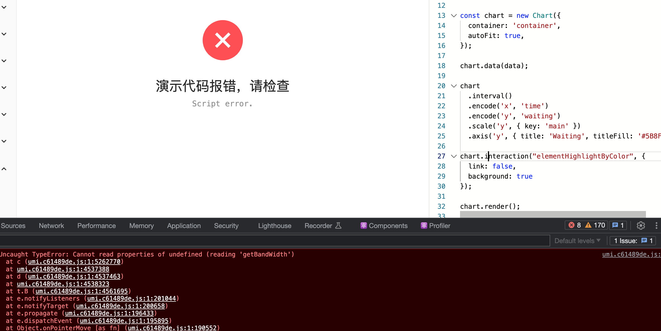The width and height of the screenshot is (661, 331).
Task: Collapse the chart block at line 20
Action: pyautogui.click(x=454, y=86)
